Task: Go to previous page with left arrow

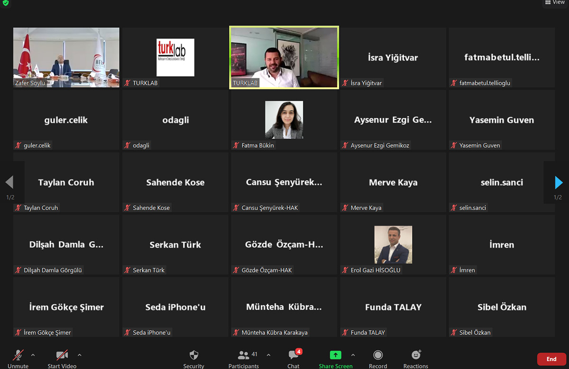Action: click(9, 182)
